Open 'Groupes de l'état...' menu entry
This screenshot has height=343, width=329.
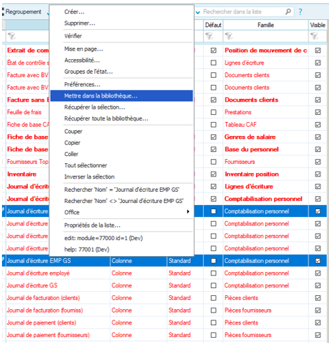[x=122, y=72]
